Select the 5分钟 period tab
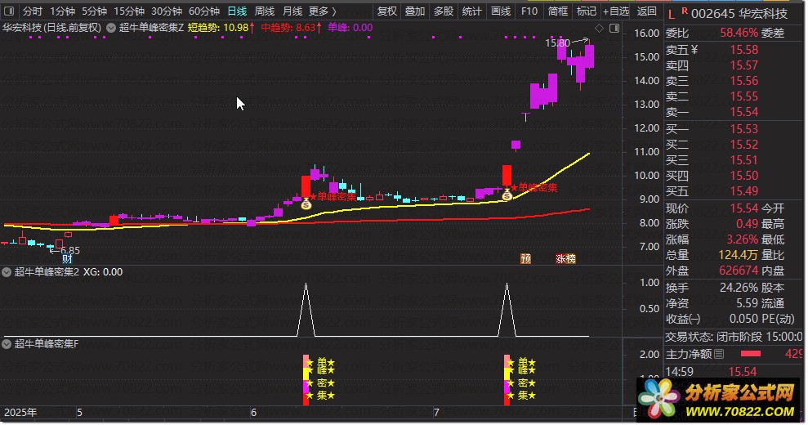 94,11
